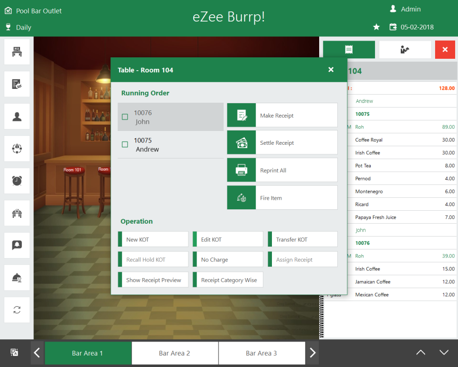This screenshot has height=367, width=458.
Task: Check the order 10075 for Andrew
Action: pos(125,144)
